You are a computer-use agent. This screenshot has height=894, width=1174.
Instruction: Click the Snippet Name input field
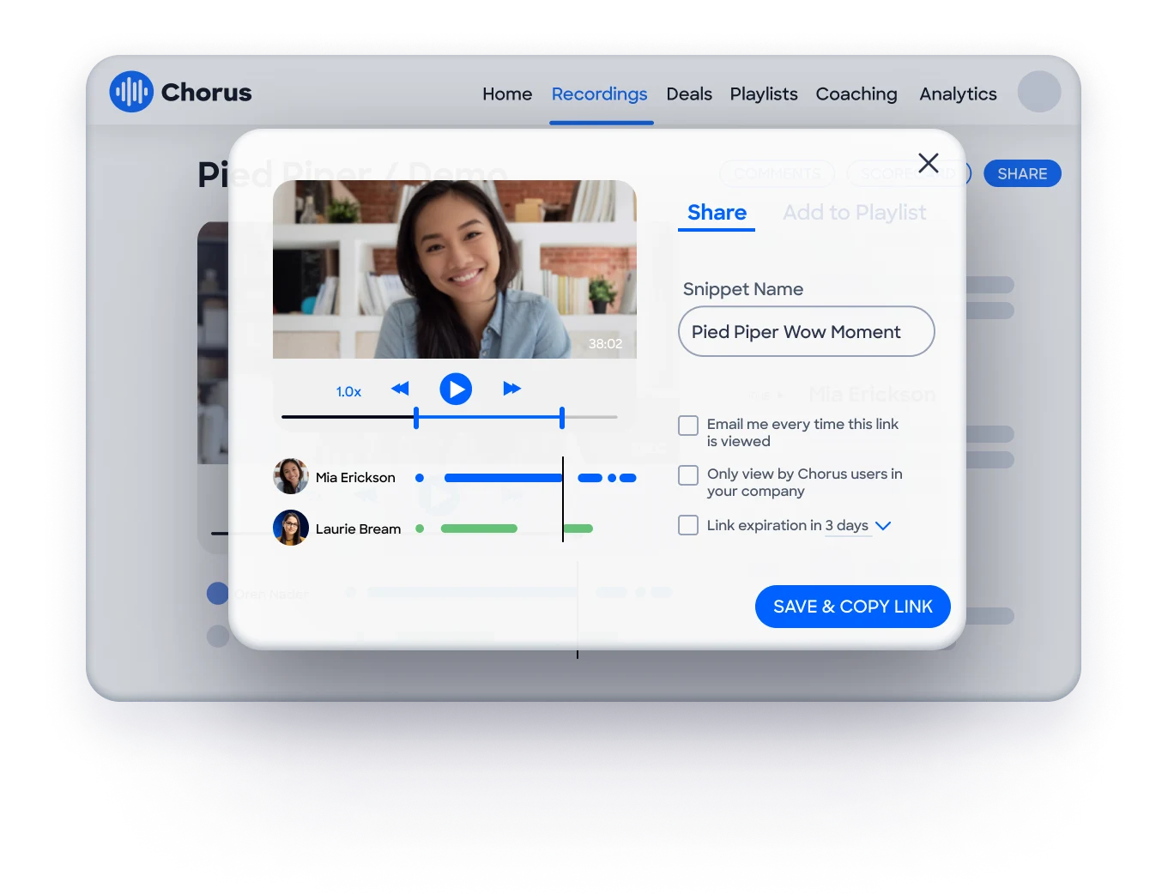[x=807, y=331]
